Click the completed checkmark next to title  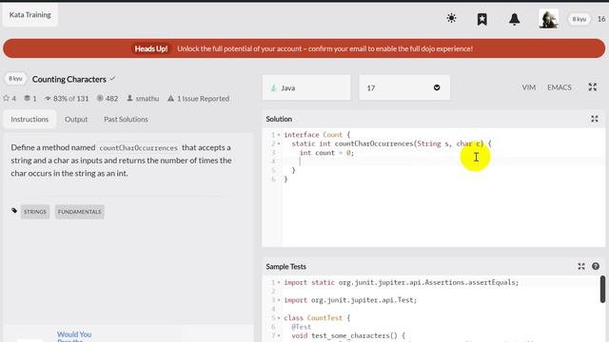[112, 78]
